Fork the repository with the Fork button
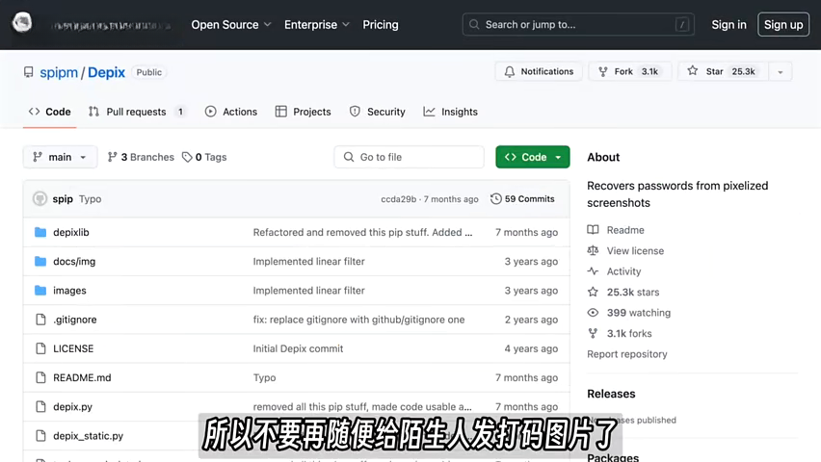 630,71
